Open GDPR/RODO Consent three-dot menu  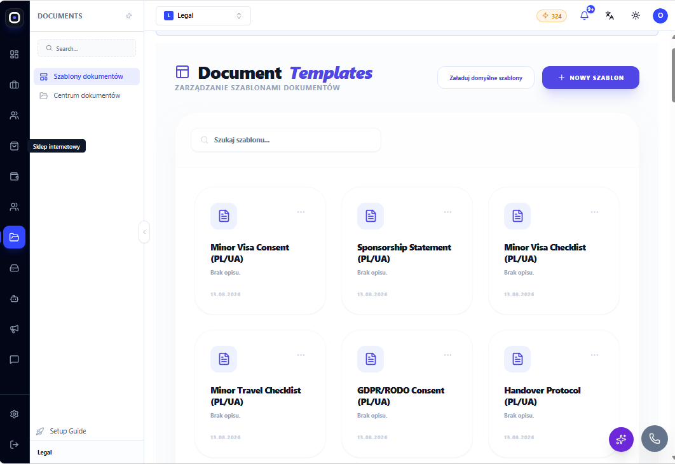(x=447, y=355)
